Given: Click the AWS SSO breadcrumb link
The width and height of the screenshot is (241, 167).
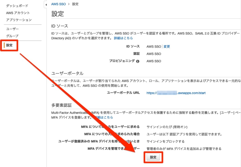Looking at the screenshot, I should click(58, 4).
